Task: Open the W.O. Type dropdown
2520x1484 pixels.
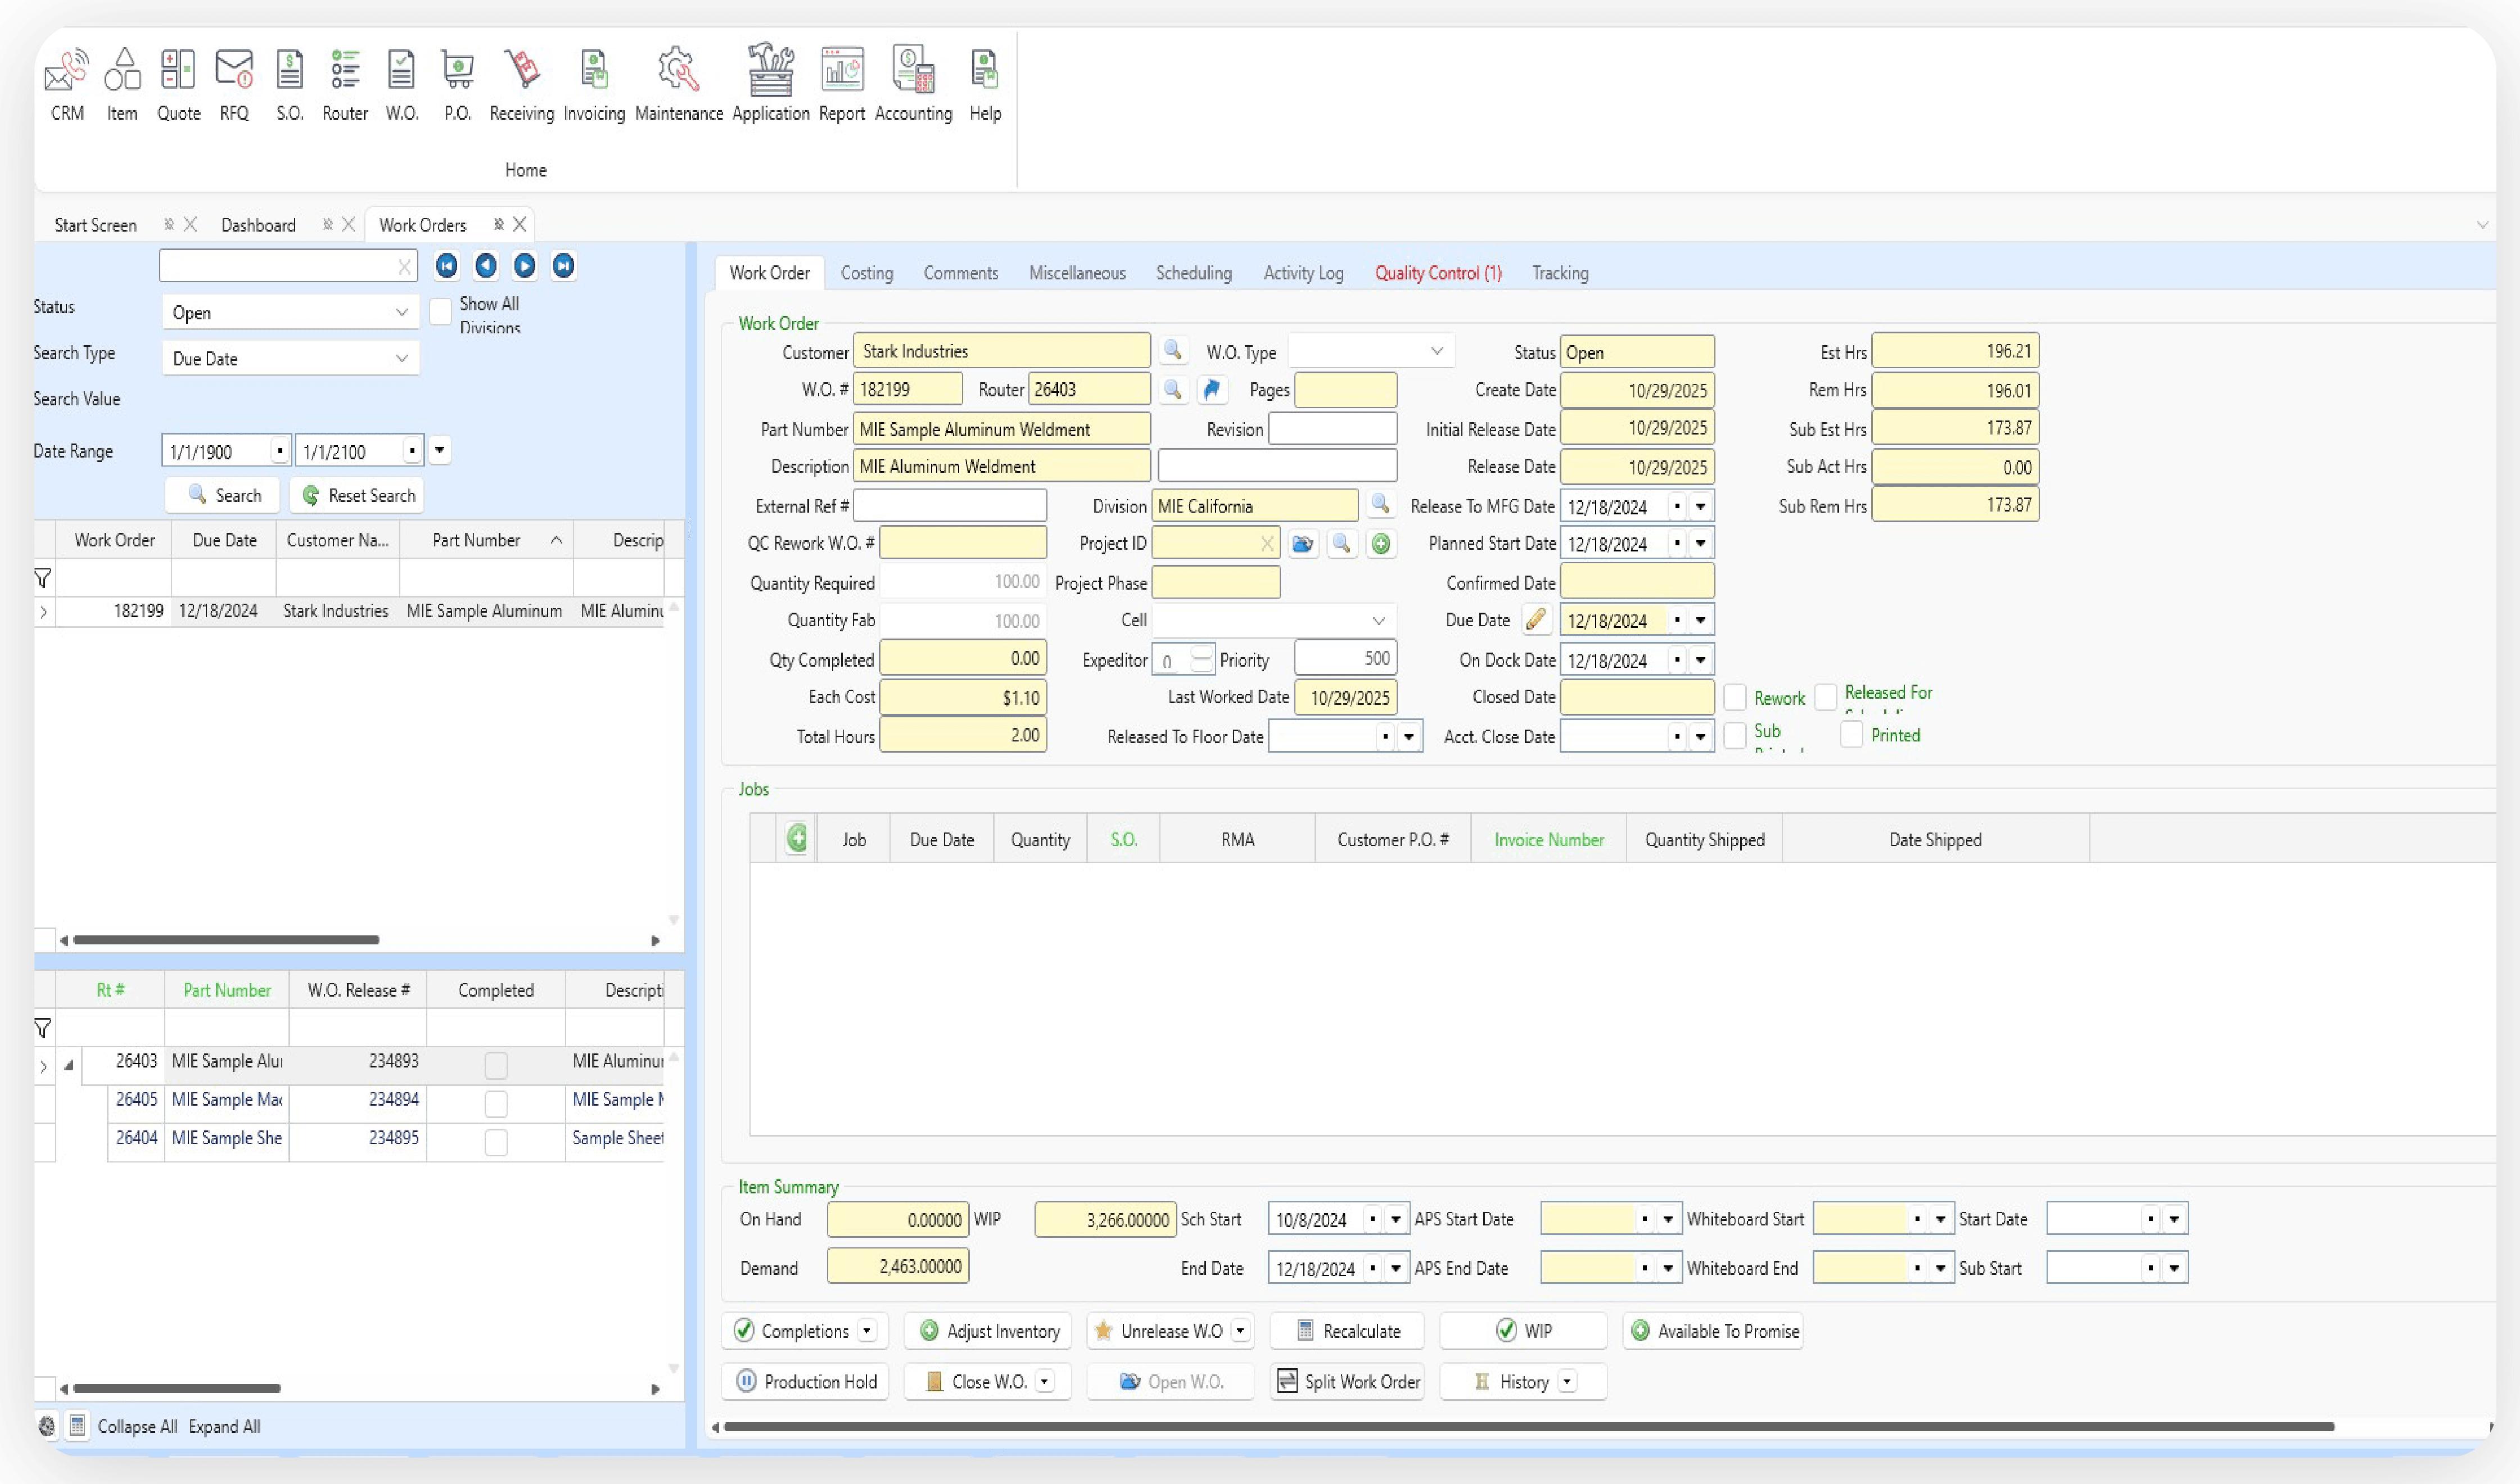Action: point(1370,351)
